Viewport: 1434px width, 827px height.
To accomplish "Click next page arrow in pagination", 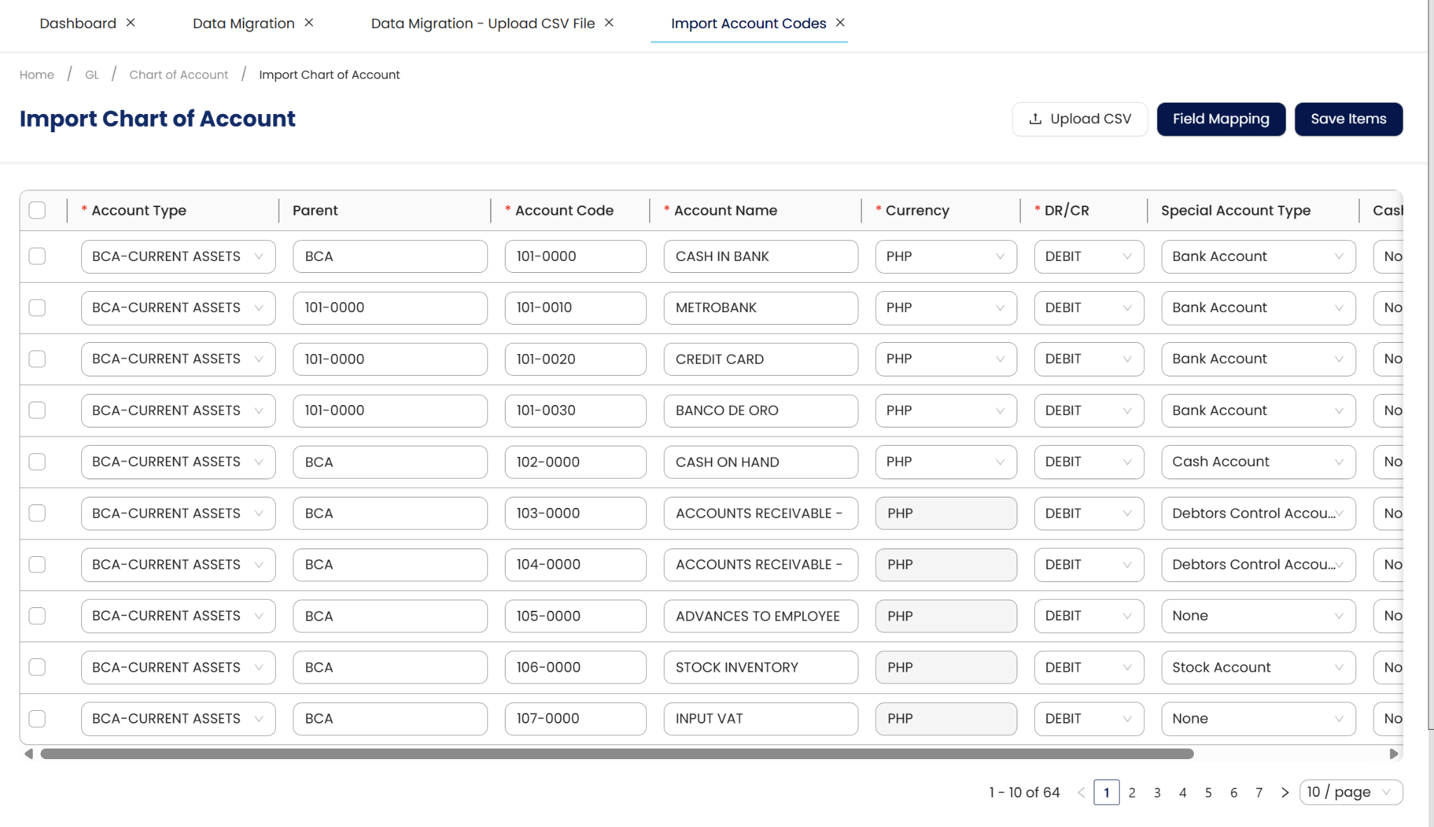I will tap(1284, 793).
